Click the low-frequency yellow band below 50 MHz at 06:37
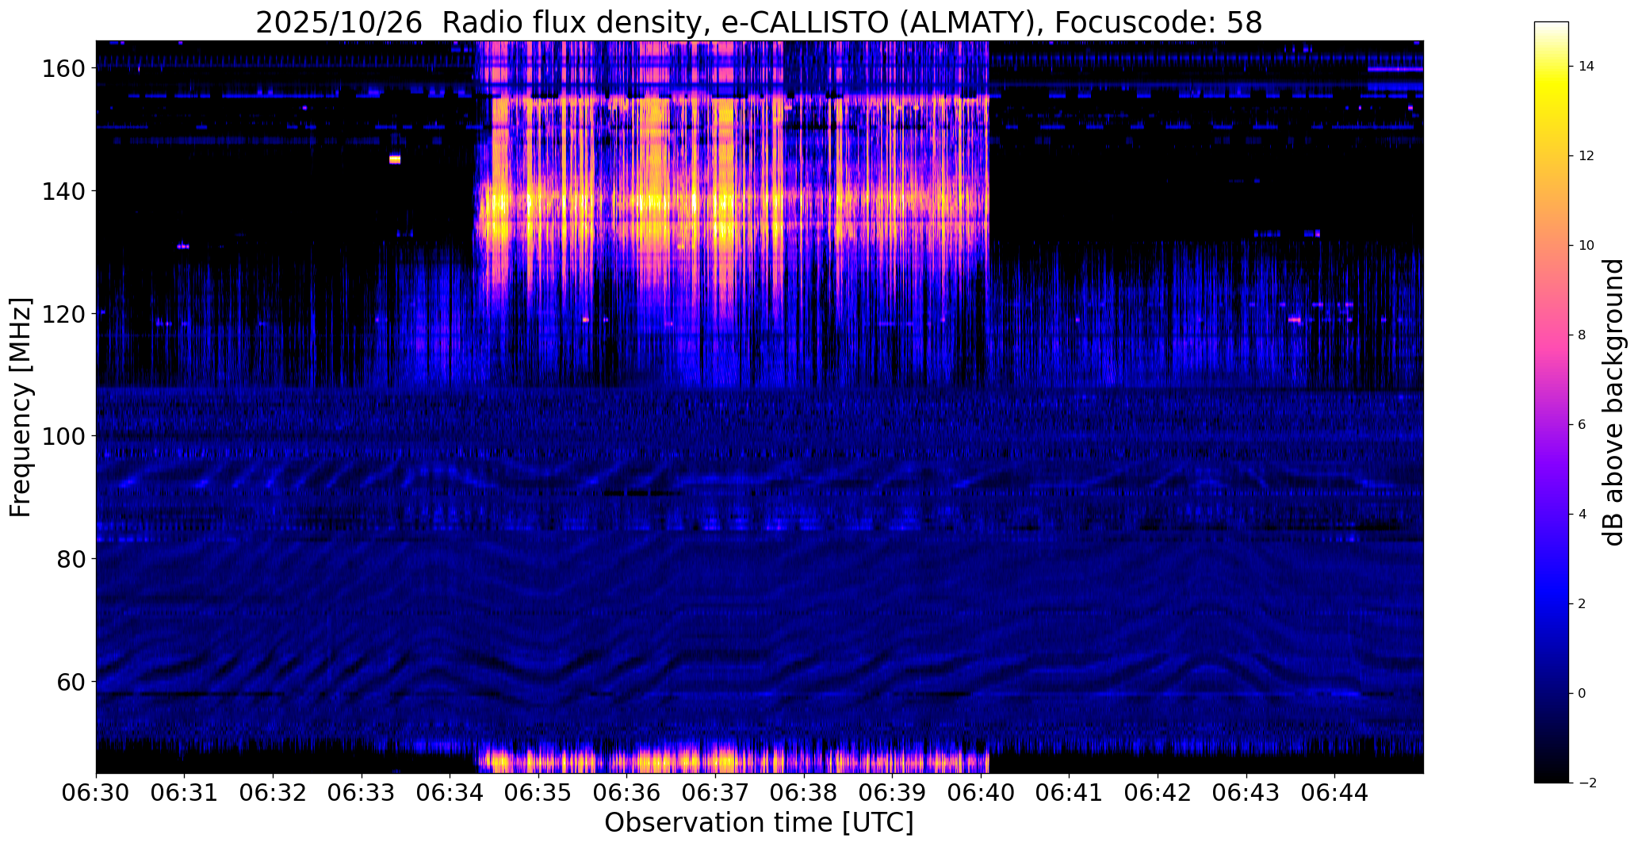 coord(718,762)
